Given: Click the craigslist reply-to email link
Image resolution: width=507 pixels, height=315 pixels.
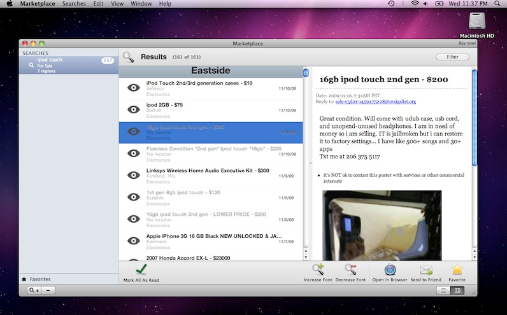Looking at the screenshot, I should (375, 102).
